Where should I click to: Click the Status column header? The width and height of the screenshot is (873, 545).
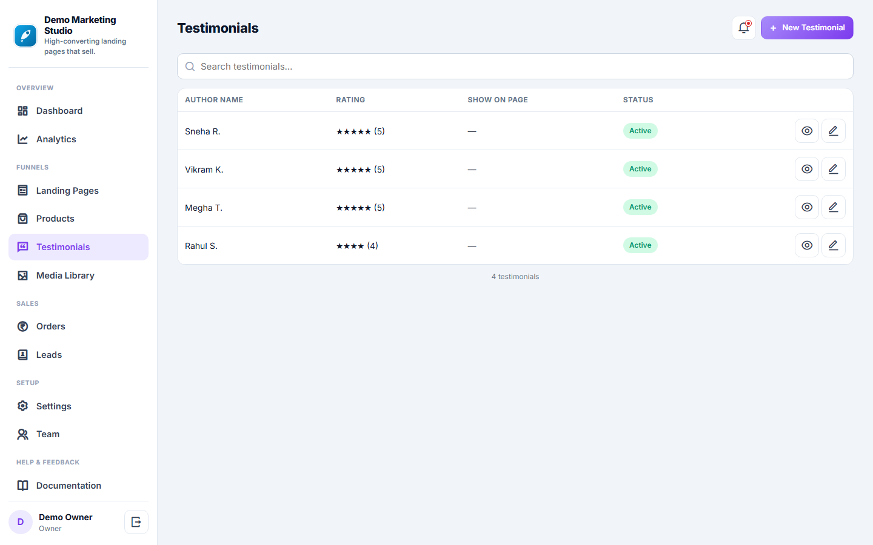click(638, 100)
